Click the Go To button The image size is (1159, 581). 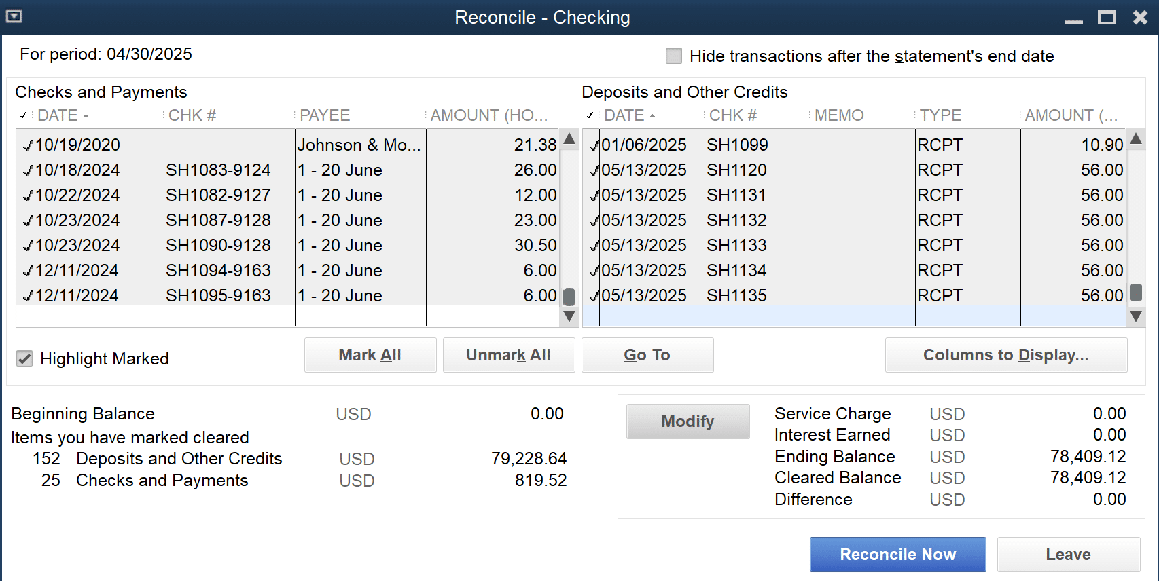pyautogui.click(x=647, y=355)
